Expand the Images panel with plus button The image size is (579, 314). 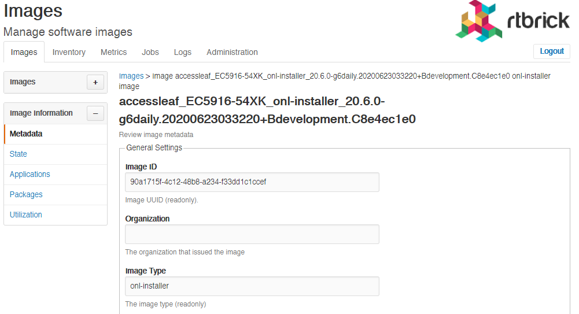[x=95, y=82]
